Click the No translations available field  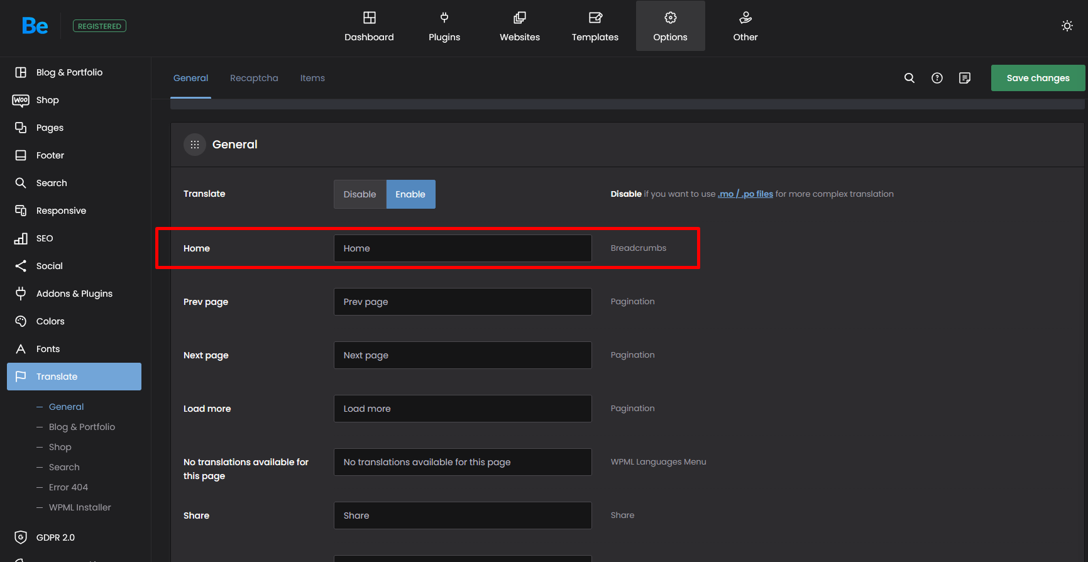pyautogui.click(x=463, y=462)
